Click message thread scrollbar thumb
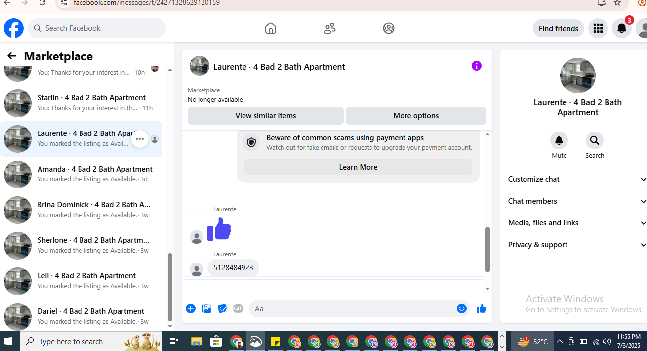The height and width of the screenshot is (351, 647). click(x=488, y=250)
